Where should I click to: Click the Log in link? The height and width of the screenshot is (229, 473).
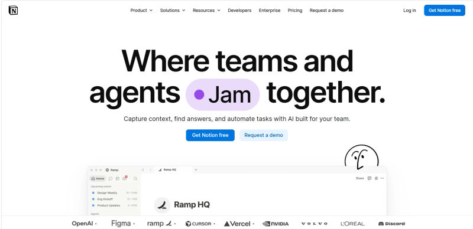[409, 10]
